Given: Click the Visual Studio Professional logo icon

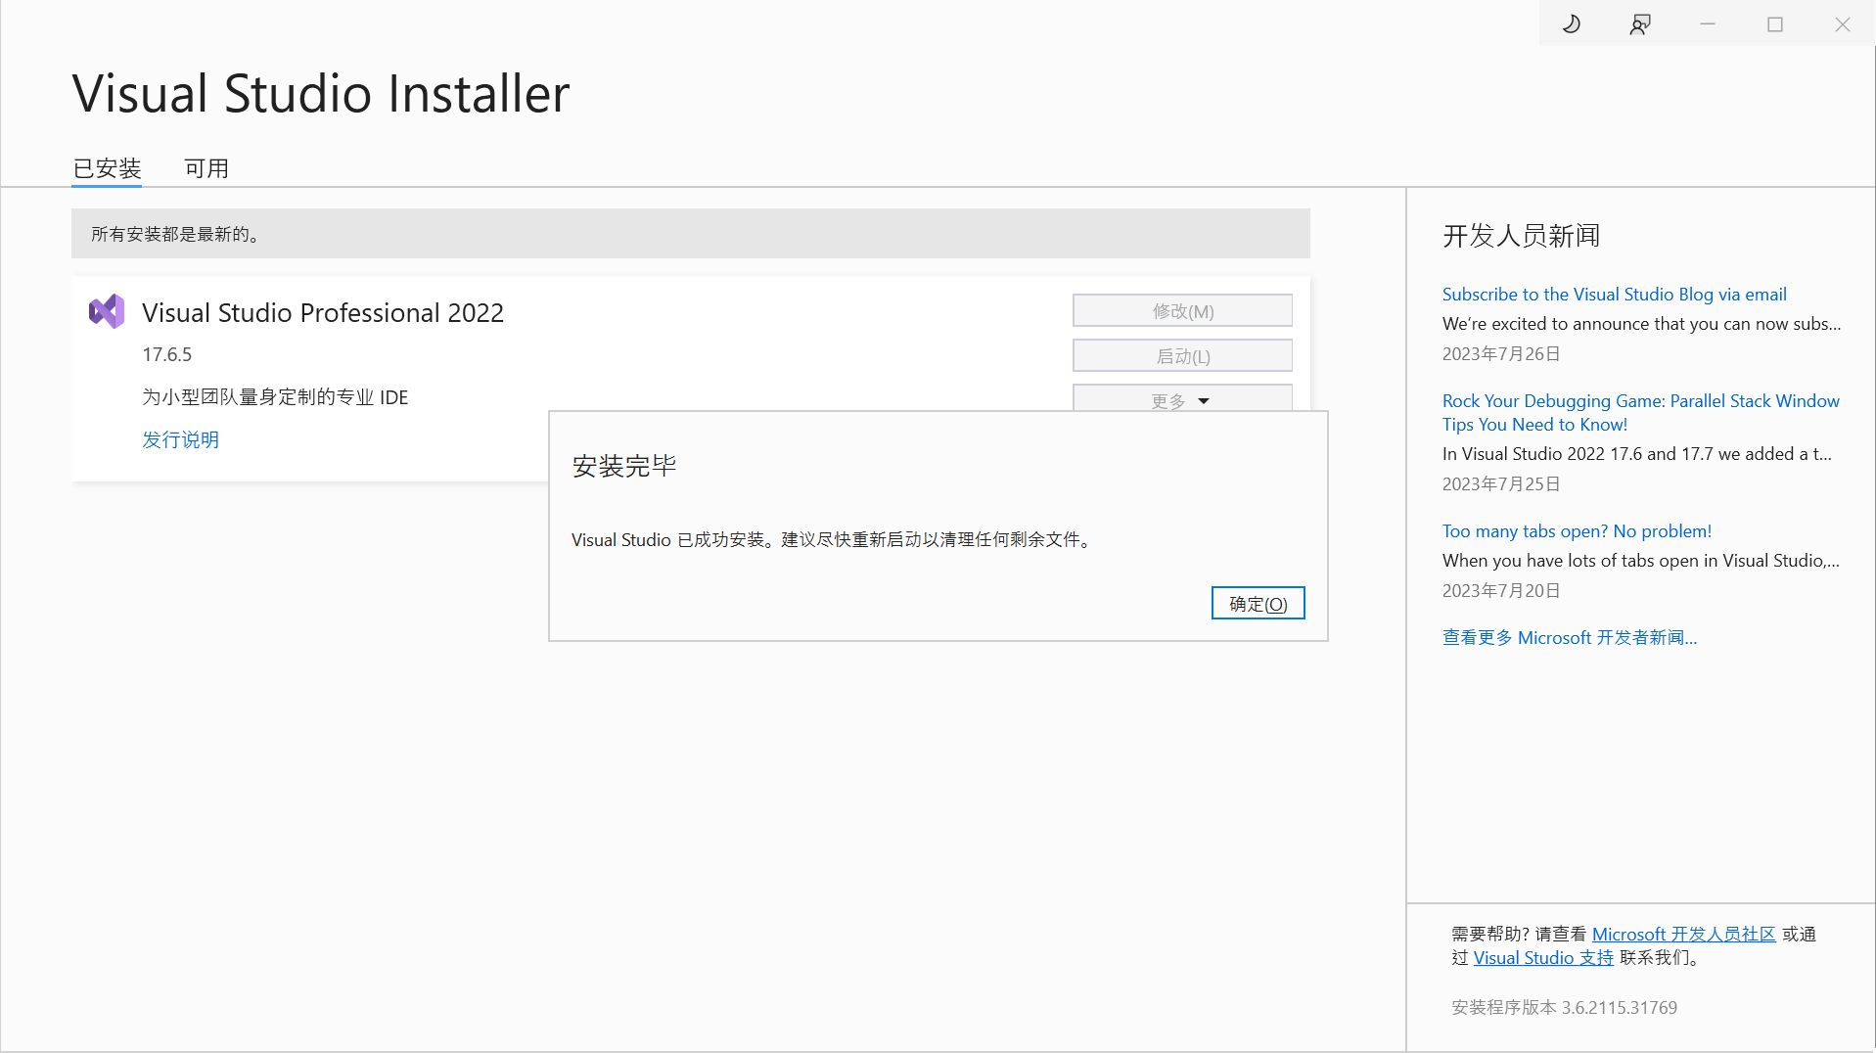Looking at the screenshot, I should pos(107,311).
